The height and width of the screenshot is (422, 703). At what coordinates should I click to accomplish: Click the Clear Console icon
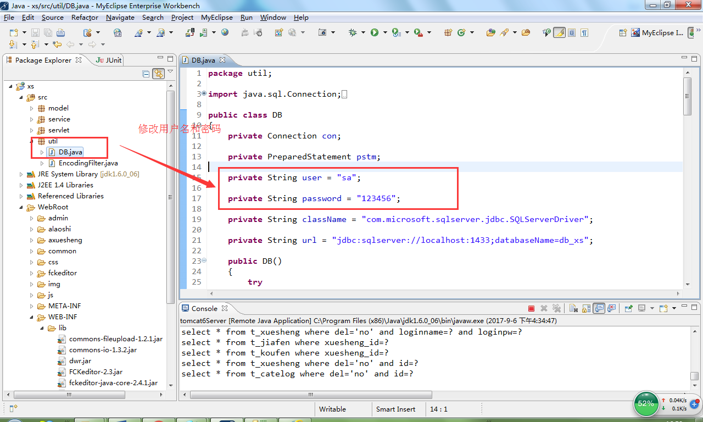pyautogui.click(x=573, y=309)
